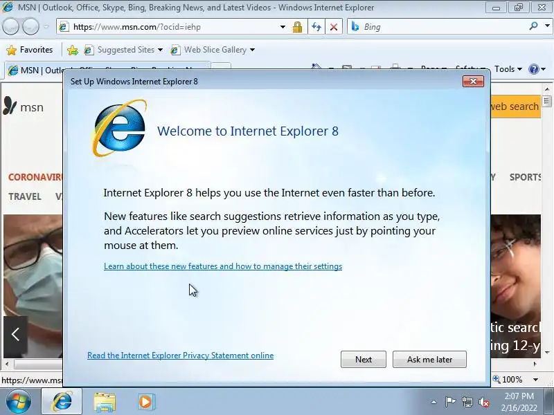Expand the address bar autocomplete dropdown

283,27
